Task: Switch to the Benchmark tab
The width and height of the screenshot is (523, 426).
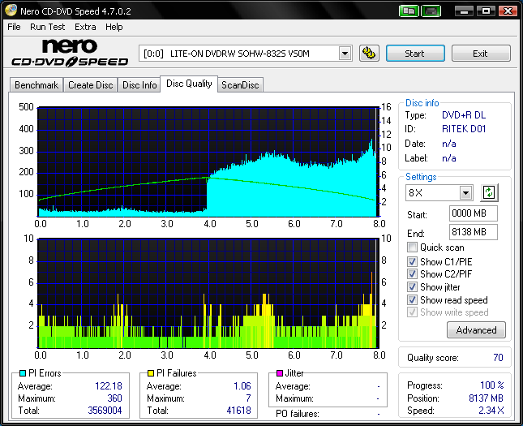Action: [36, 85]
